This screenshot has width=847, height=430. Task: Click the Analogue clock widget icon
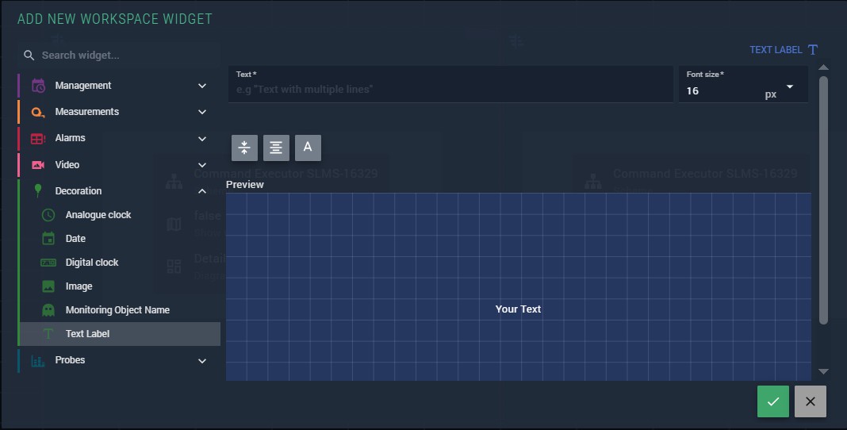[x=48, y=215]
